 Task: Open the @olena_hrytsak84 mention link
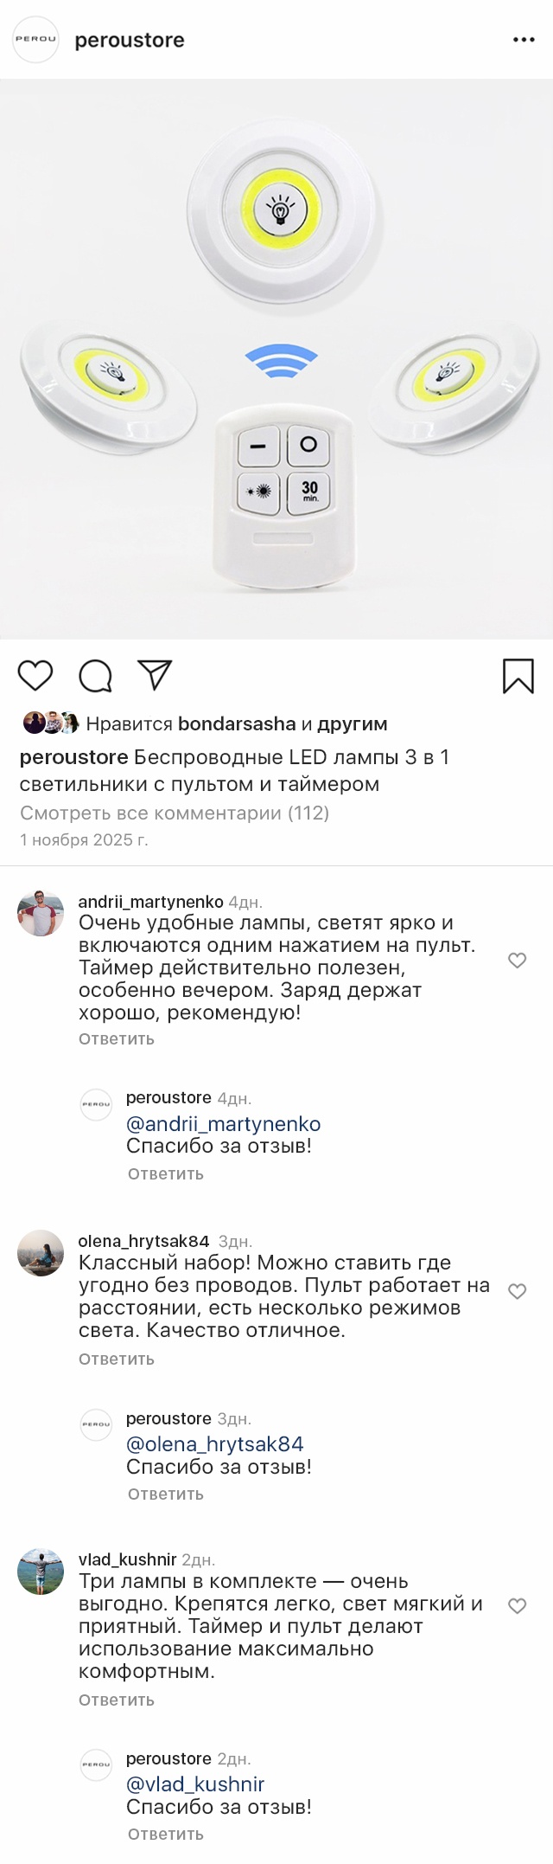pyautogui.click(x=215, y=1444)
